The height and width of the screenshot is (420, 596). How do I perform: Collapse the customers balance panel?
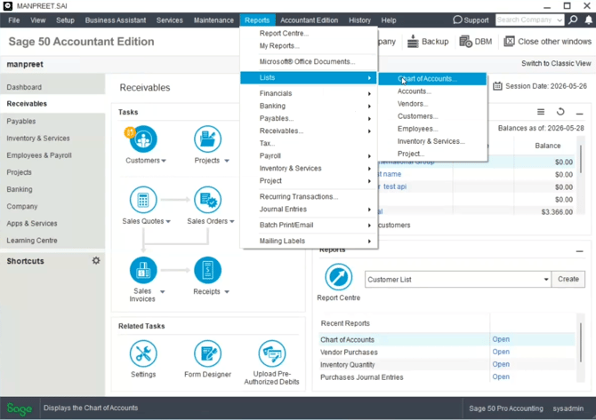coord(579,114)
